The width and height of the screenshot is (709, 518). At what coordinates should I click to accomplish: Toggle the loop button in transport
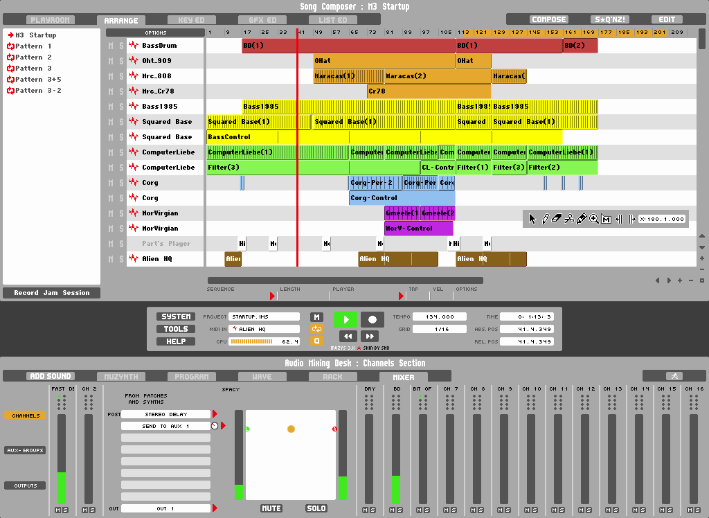tap(316, 329)
